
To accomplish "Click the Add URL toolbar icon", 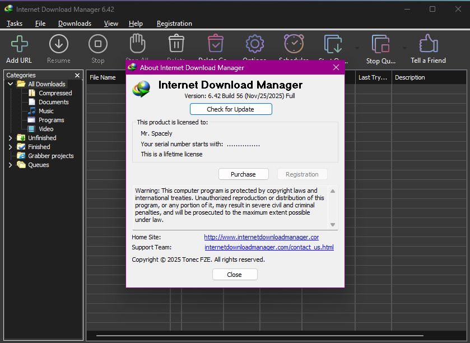I will pos(19,44).
